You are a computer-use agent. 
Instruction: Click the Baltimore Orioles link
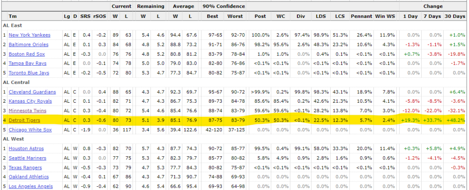tap(28, 45)
